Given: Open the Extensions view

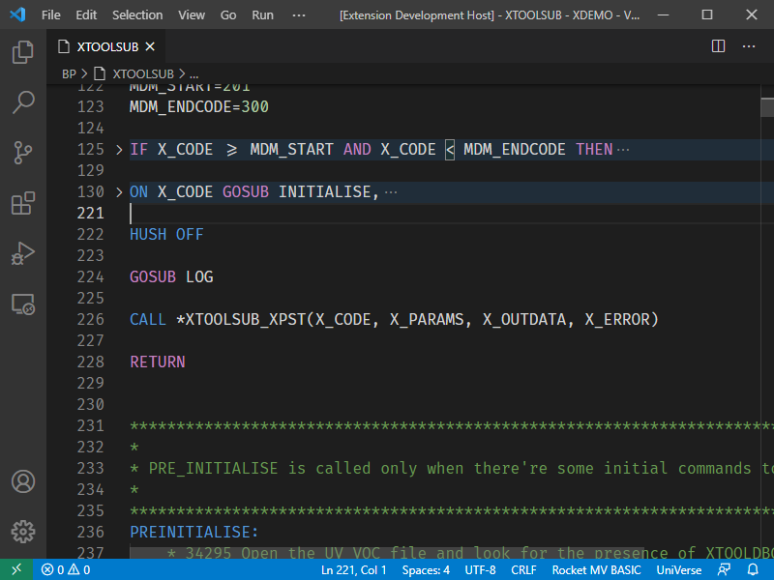Looking at the screenshot, I should pyautogui.click(x=22, y=203).
